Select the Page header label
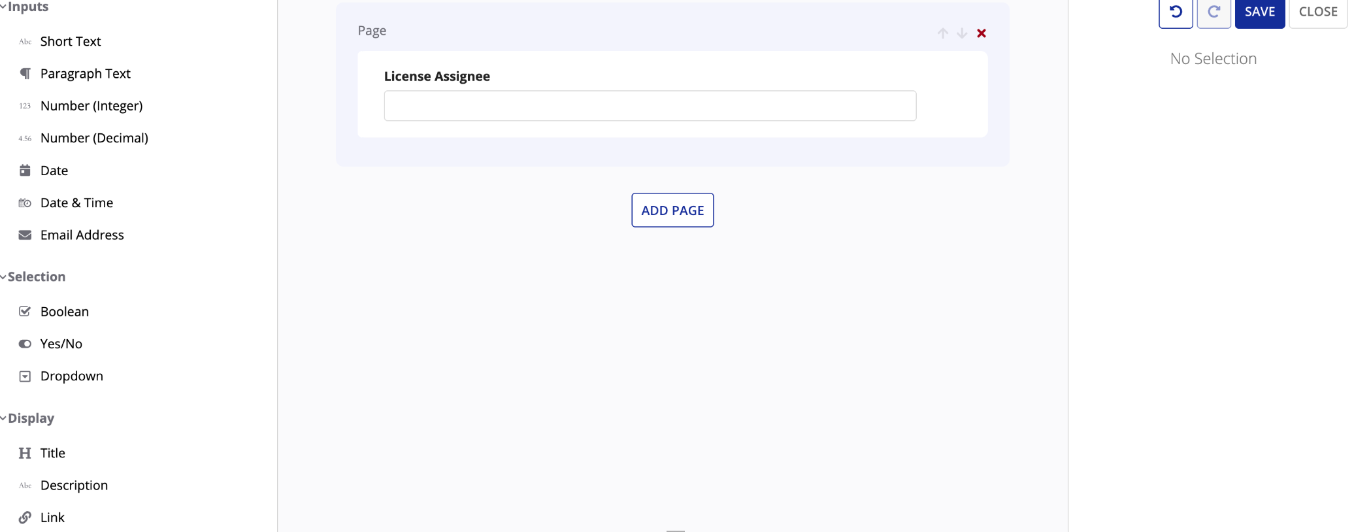 372,31
